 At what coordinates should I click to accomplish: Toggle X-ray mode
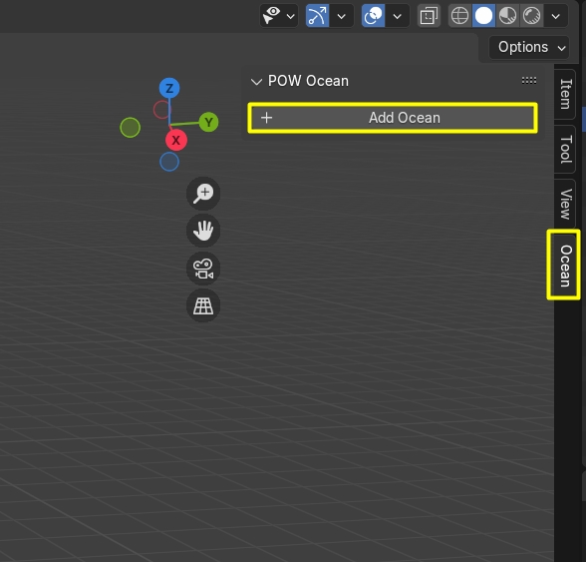click(429, 16)
